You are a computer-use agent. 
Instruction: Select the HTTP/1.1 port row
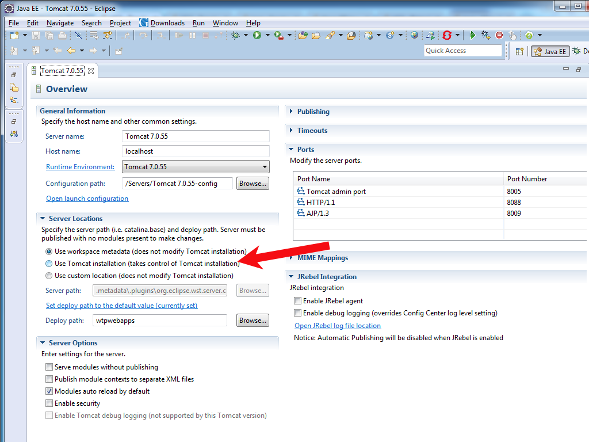439,202
